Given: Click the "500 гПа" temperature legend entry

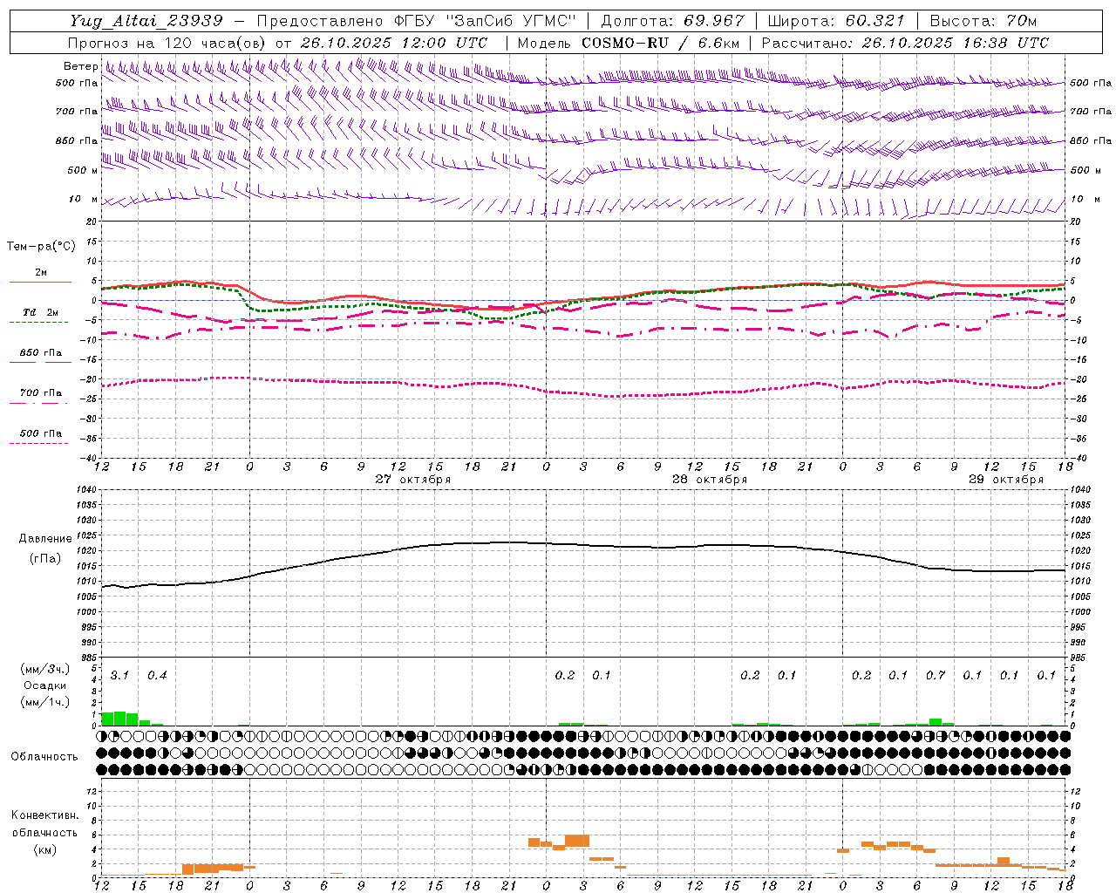Looking at the screenshot, I should coord(41,433).
